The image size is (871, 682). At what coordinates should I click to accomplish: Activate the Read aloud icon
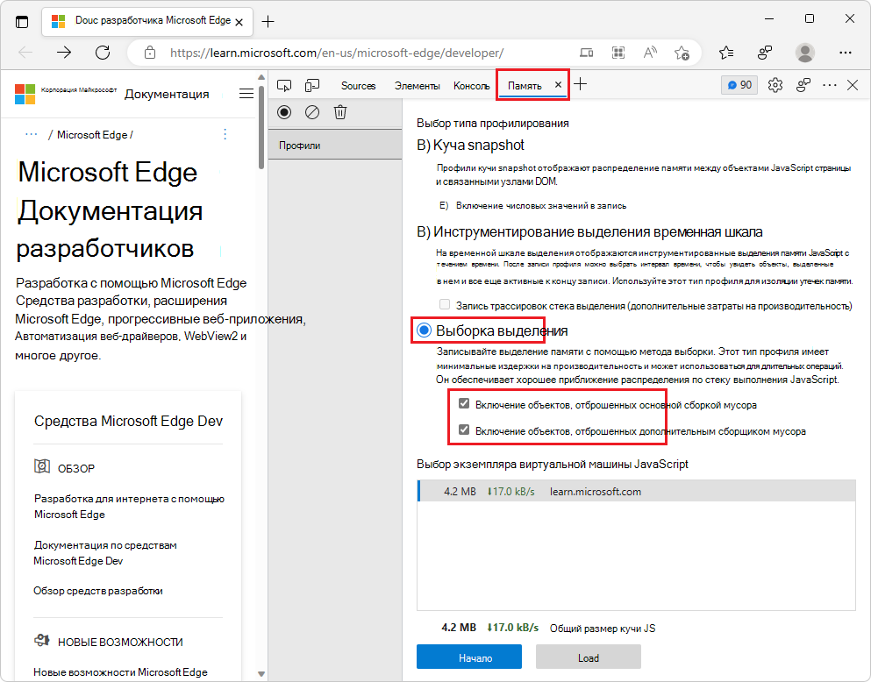coord(650,53)
